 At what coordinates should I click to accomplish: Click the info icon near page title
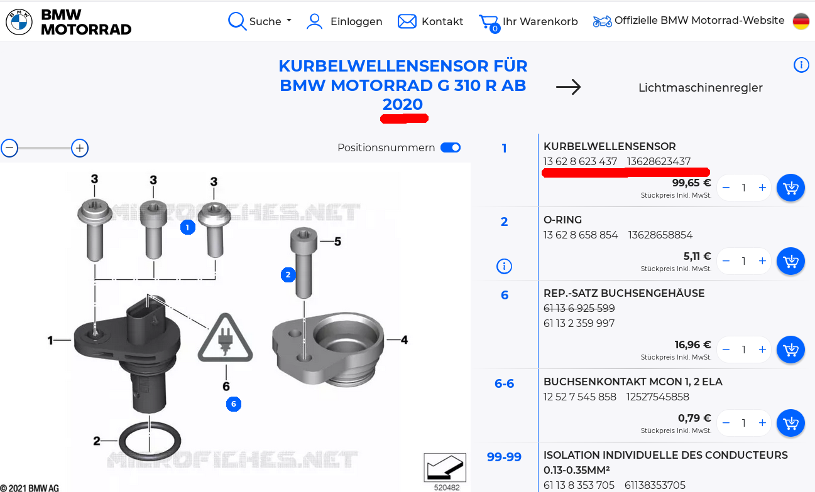[x=801, y=65]
